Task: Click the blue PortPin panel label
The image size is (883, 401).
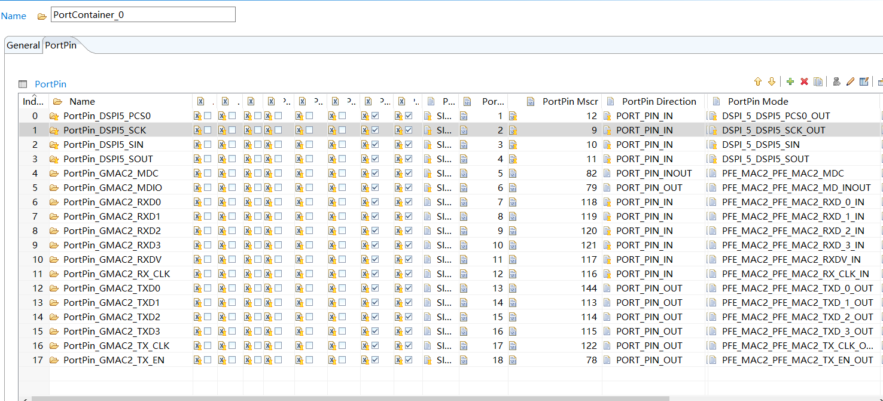Action: [x=50, y=84]
